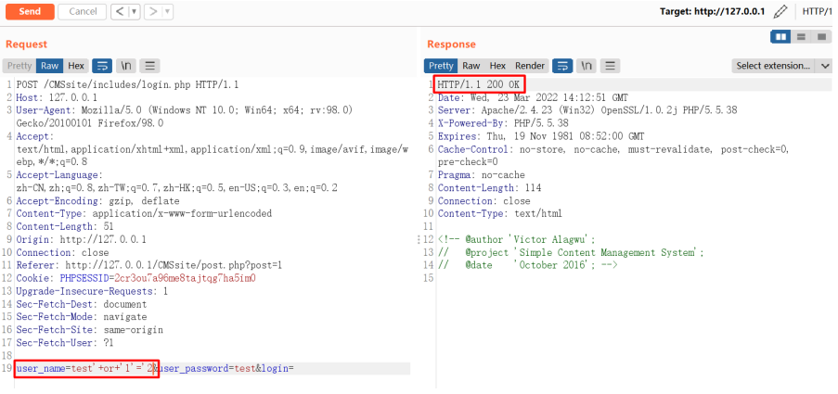838x394 pixels.
Task: Select the Request Hex tab
Action: pos(76,66)
